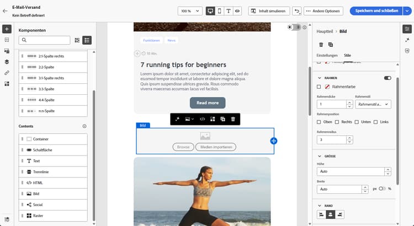Check the Unten border position
This screenshot has height=226, width=414.
pos(357,122)
